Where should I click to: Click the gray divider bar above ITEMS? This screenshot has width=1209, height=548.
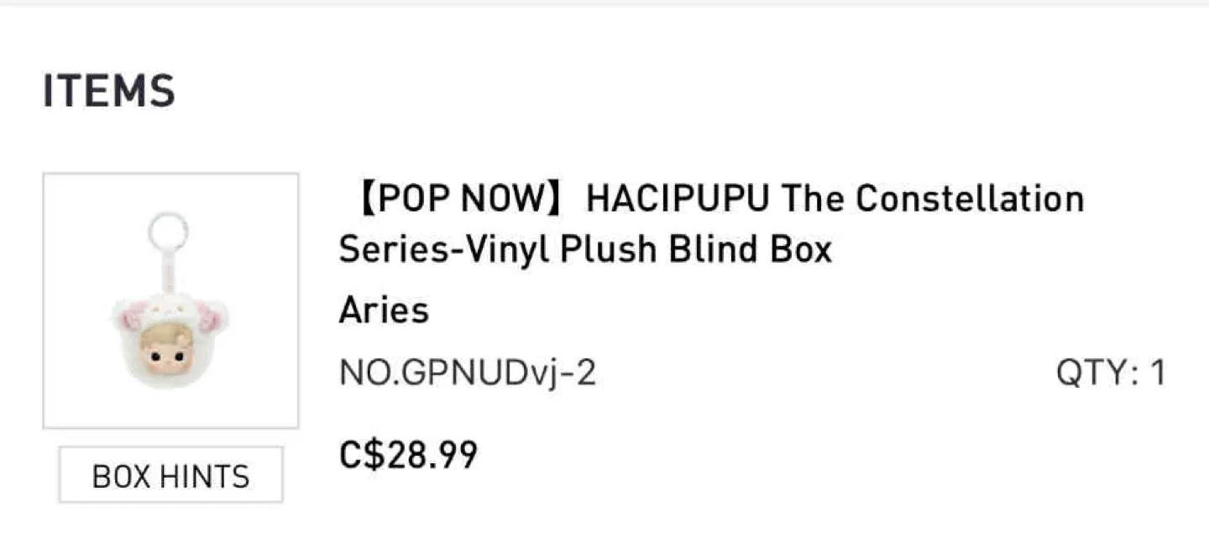click(x=604, y=3)
